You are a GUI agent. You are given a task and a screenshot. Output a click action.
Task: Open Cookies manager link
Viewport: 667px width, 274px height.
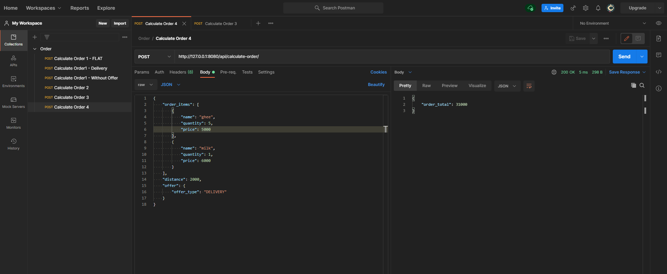coord(379,72)
